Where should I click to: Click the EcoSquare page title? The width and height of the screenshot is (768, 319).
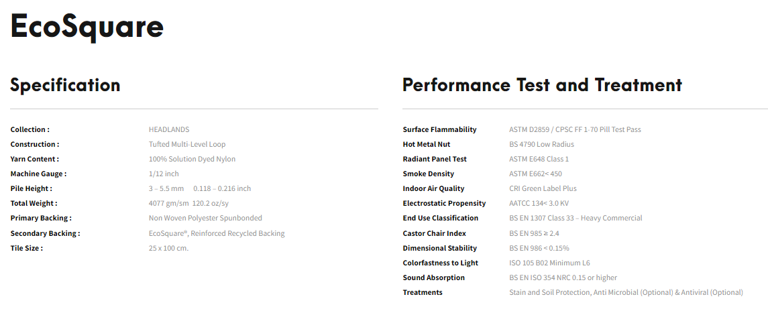click(x=87, y=27)
